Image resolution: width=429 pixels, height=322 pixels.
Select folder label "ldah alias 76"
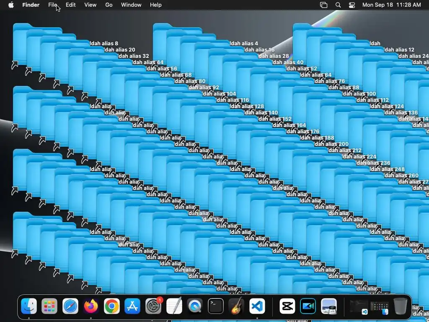[330, 81]
